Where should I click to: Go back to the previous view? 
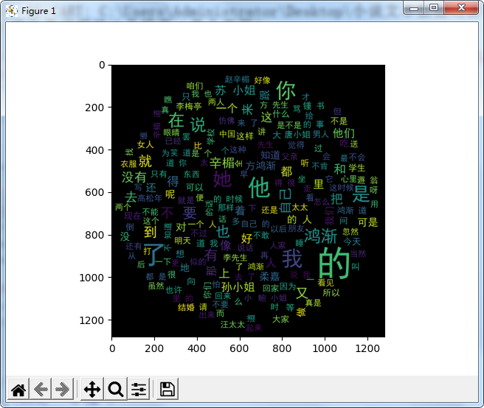(41, 389)
